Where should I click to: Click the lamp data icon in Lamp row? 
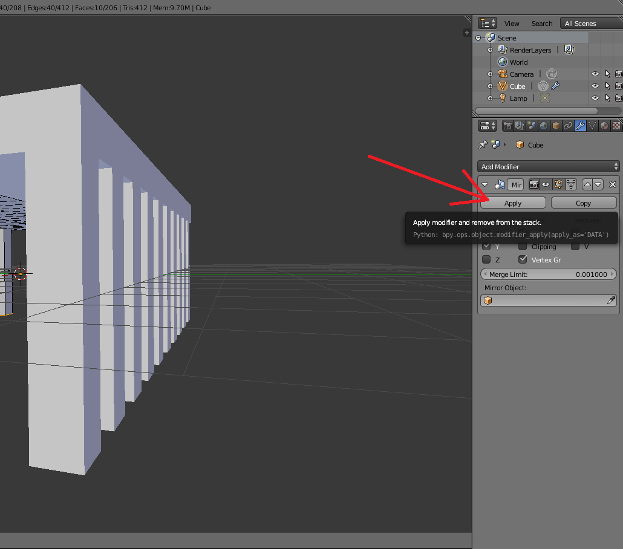point(545,98)
